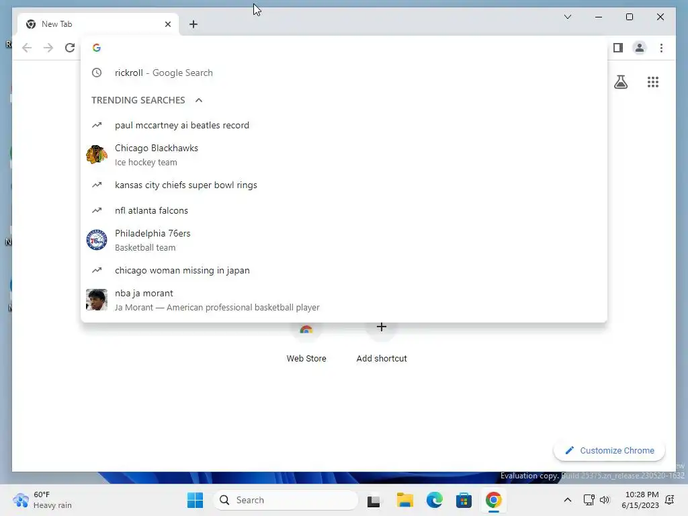The height and width of the screenshot is (516, 688).
Task: Go forward with the forward arrow
Action: point(48,48)
